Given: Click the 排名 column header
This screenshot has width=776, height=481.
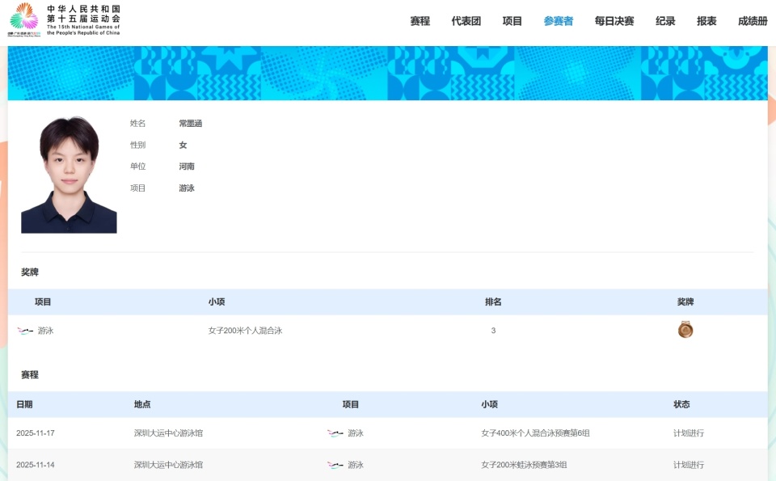Looking at the screenshot, I should [494, 302].
